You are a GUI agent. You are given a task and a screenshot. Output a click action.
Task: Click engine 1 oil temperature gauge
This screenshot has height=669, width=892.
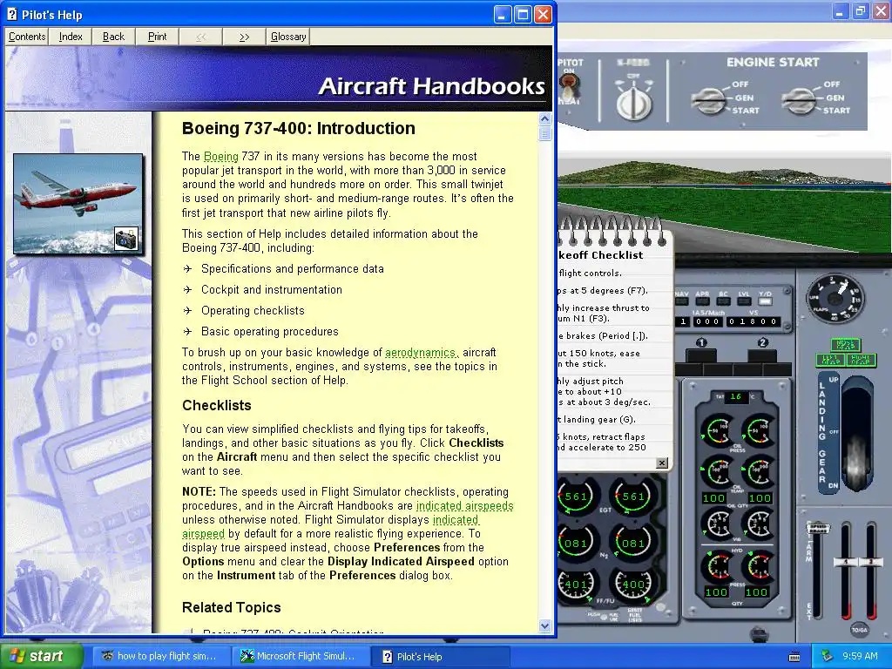click(717, 471)
